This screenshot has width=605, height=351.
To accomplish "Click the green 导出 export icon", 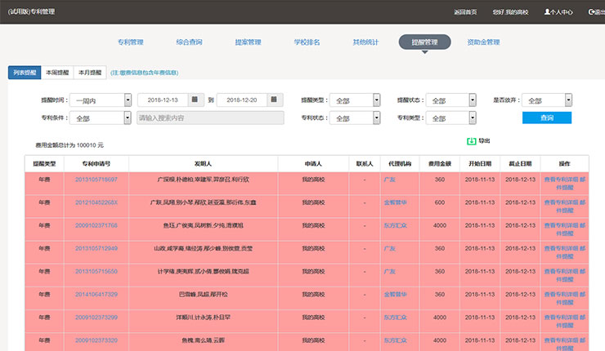I will pos(471,140).
